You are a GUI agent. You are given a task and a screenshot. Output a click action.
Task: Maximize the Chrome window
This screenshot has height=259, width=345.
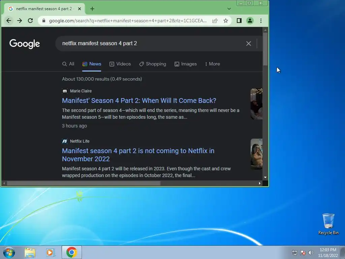click(x=249, y=3)
